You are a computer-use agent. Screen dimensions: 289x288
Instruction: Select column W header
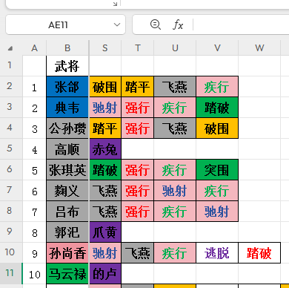(x=259, y=48)
